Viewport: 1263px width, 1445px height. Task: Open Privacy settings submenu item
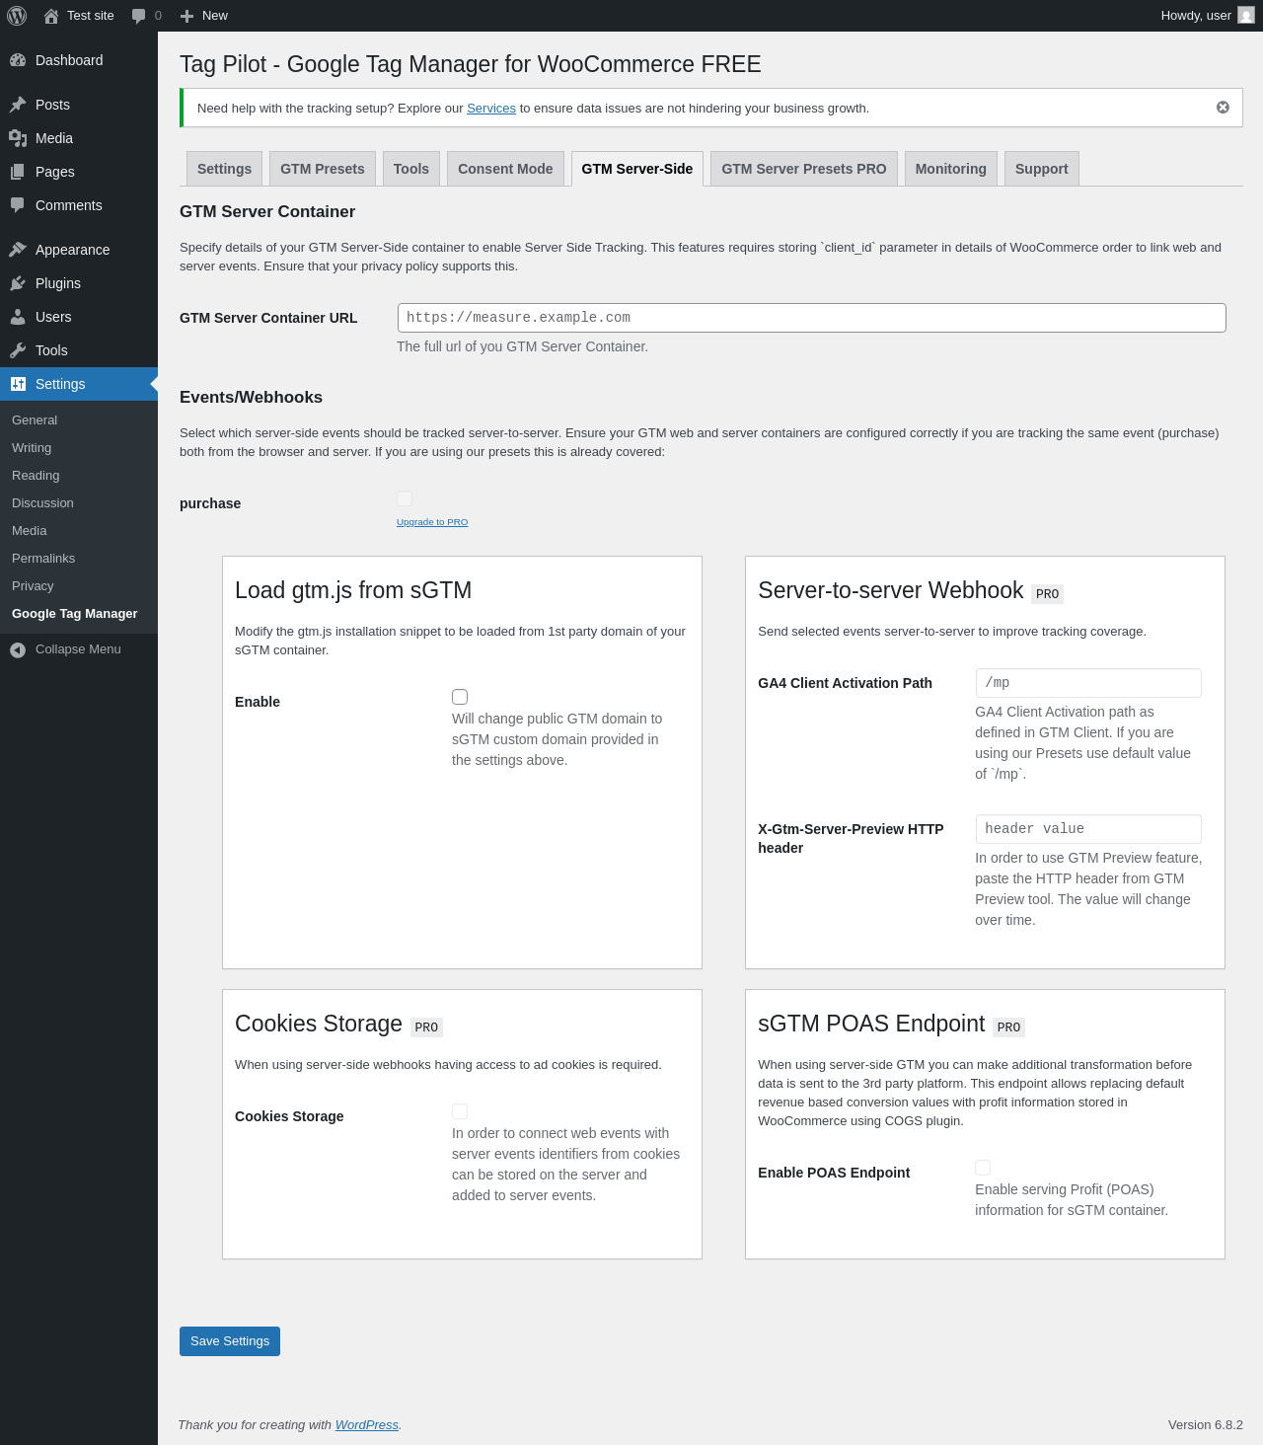tap(33, 586)
